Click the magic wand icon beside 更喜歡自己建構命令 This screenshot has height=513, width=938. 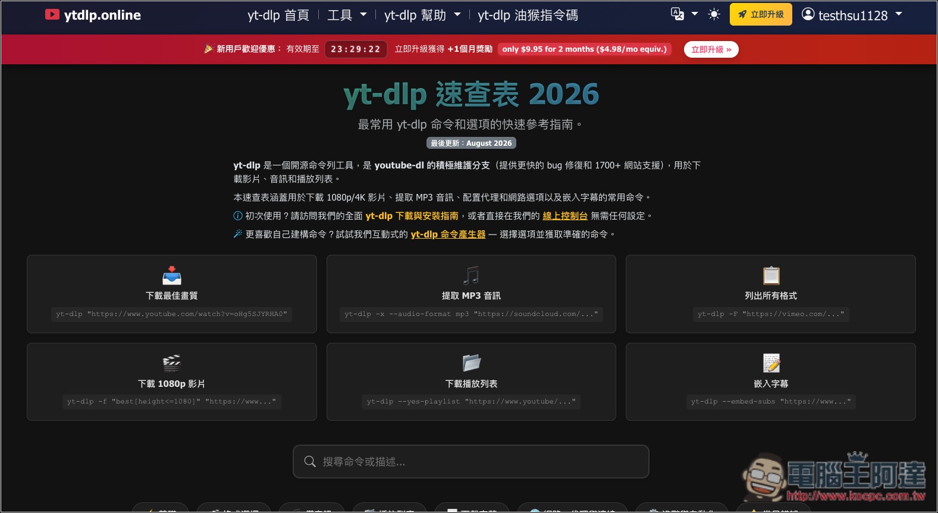click(238, 234)
